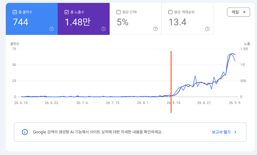Click the 1.5천 right axis label
257x155 pixels.
(x=244, y=49)
